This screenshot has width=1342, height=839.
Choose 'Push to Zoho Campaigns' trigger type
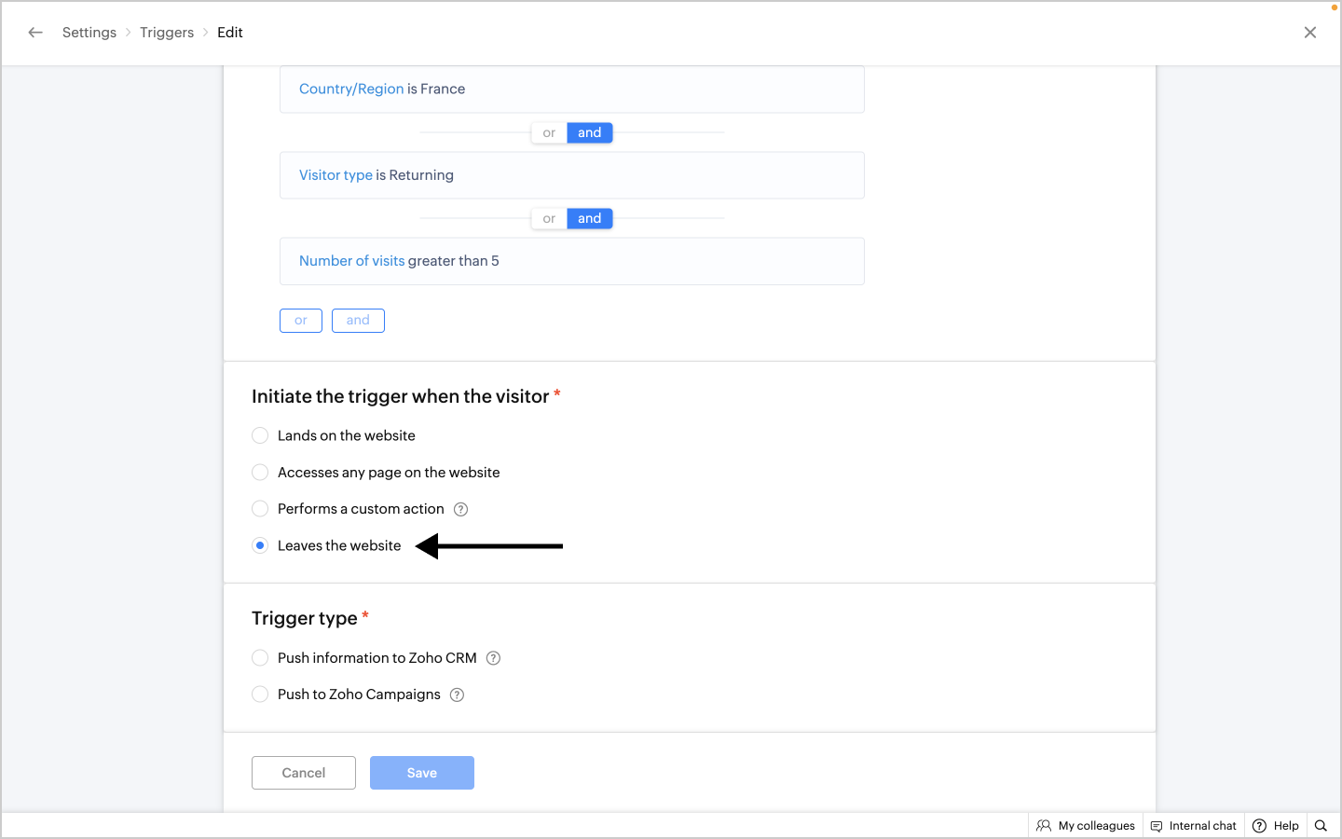pyautogui.click(x=261, y=695)
